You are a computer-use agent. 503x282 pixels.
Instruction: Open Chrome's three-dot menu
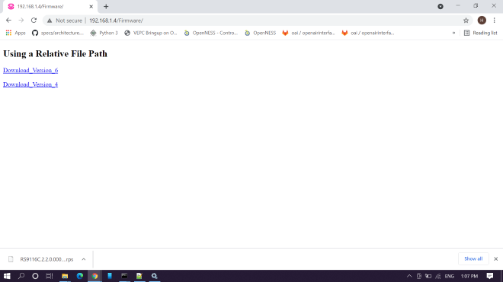[495, 21]
